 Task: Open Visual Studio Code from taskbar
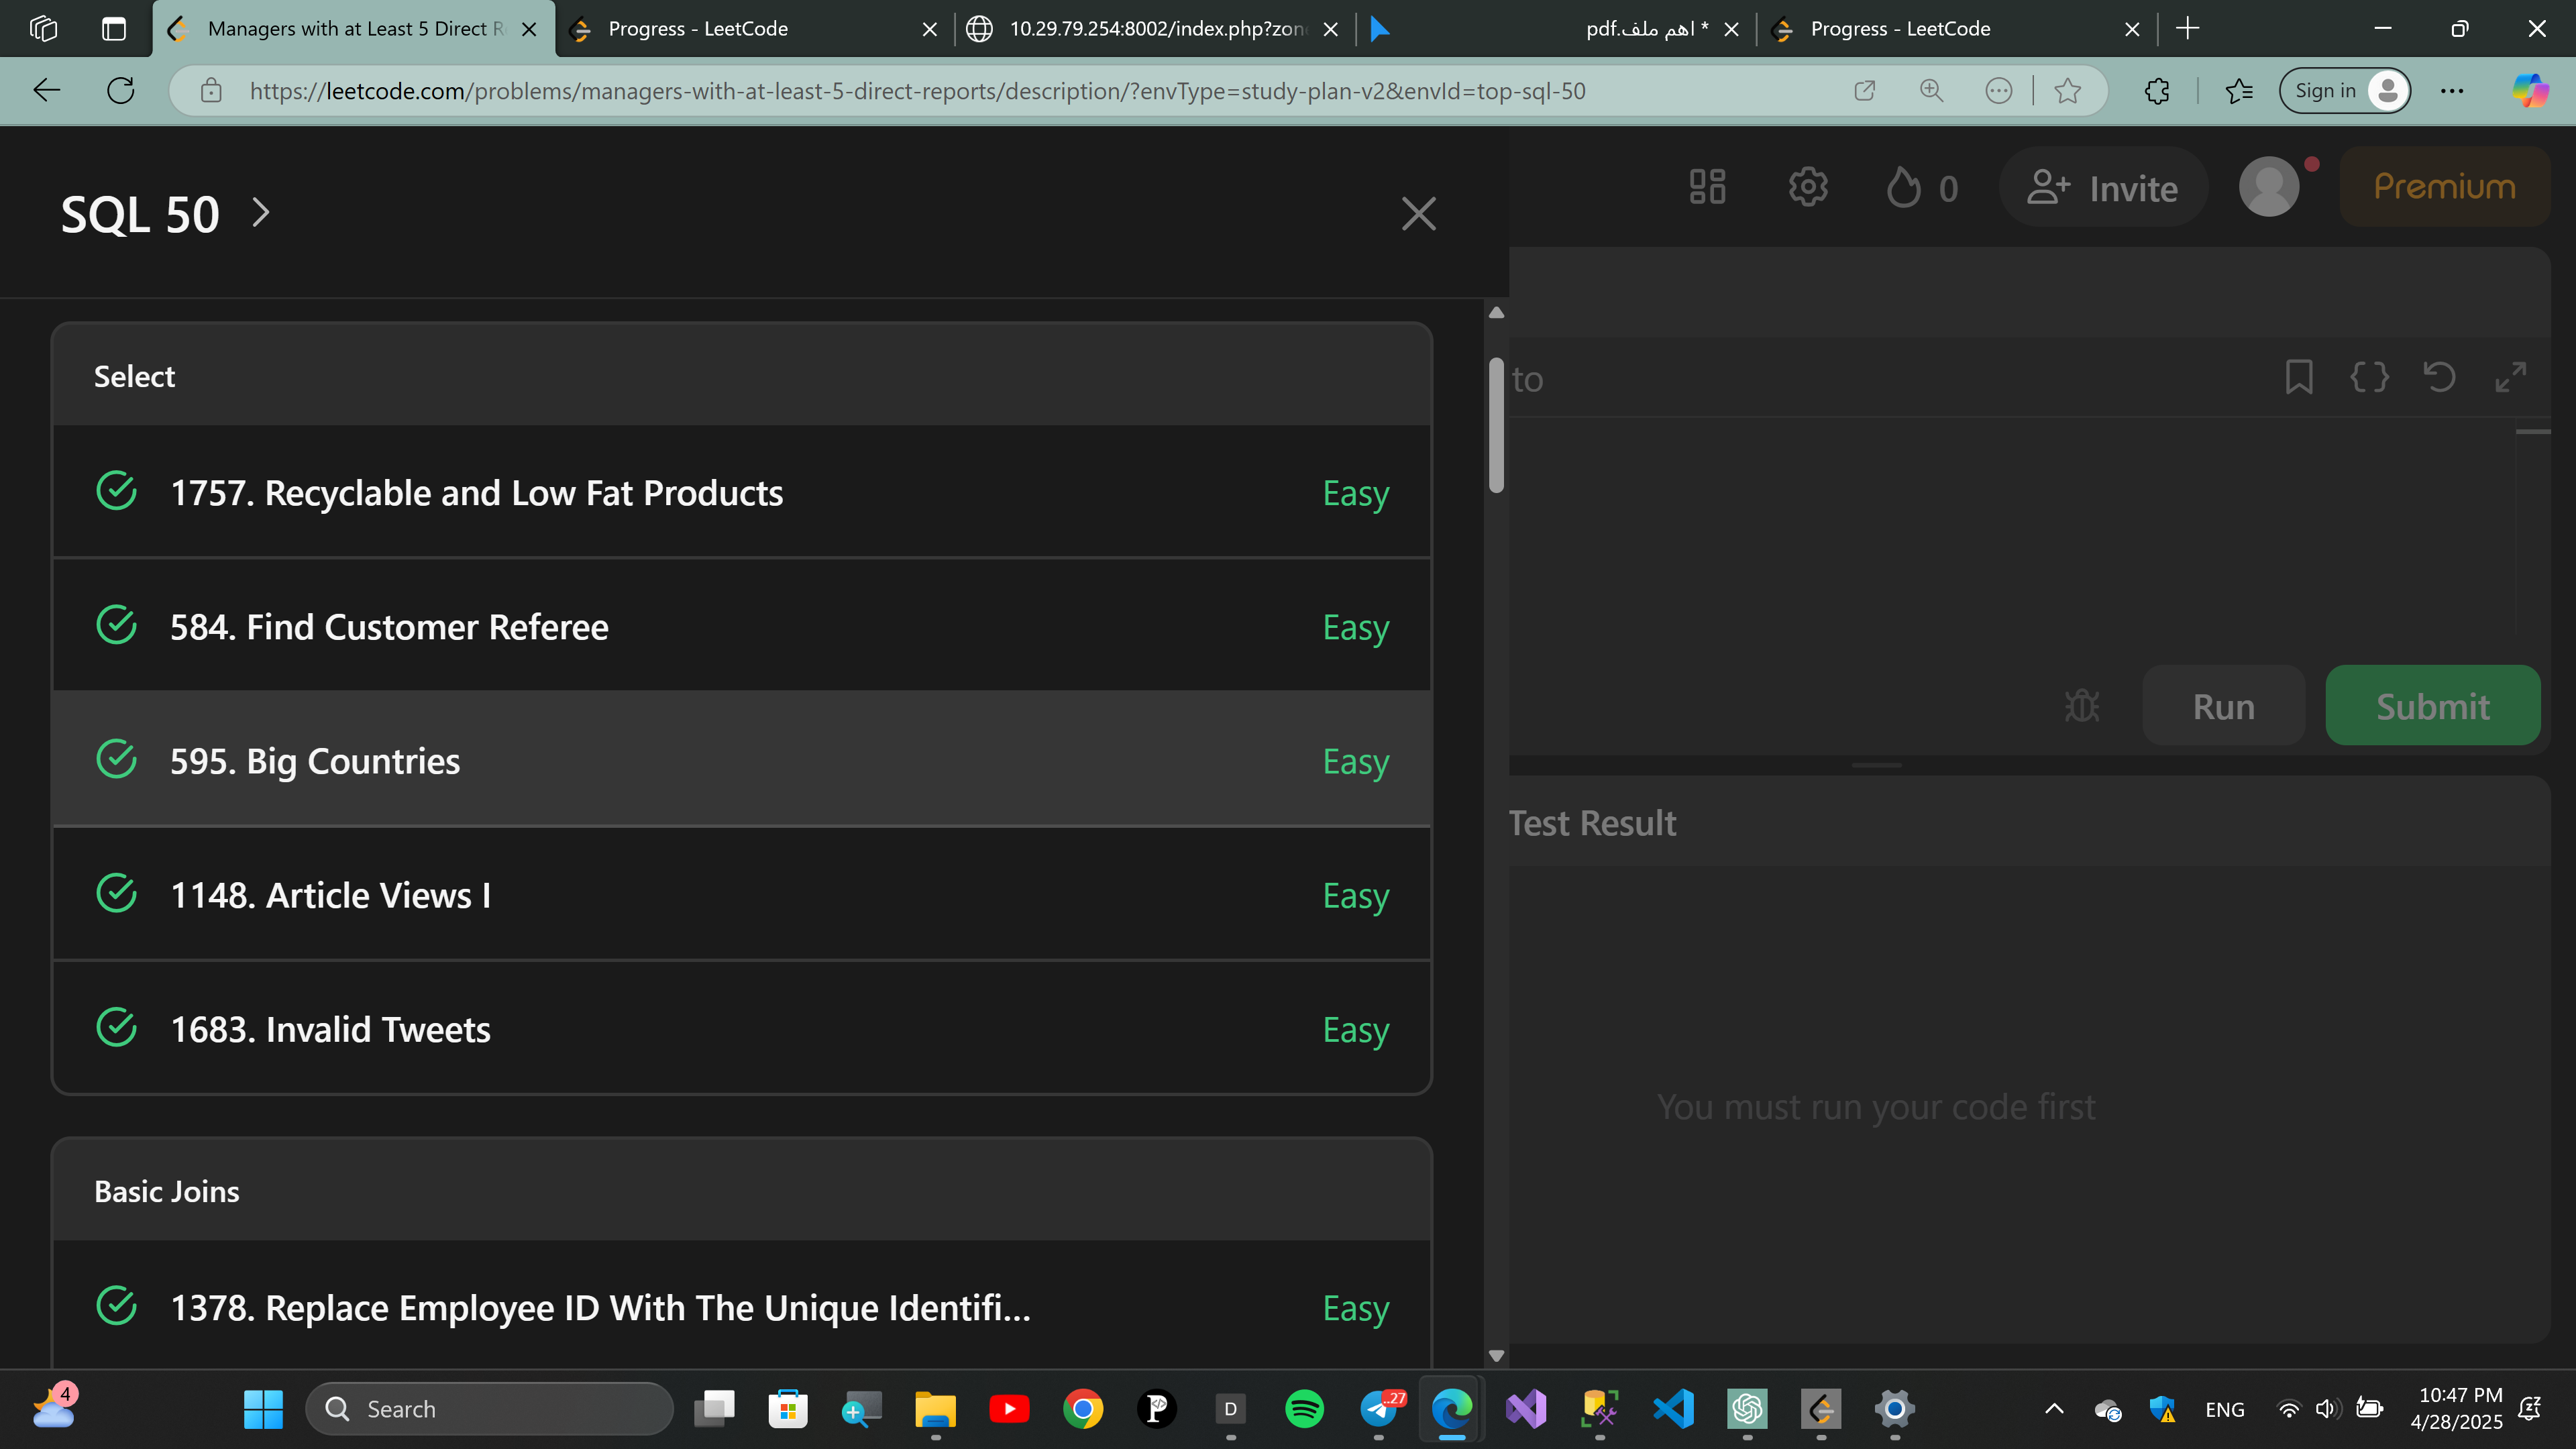(1673, 1408)
